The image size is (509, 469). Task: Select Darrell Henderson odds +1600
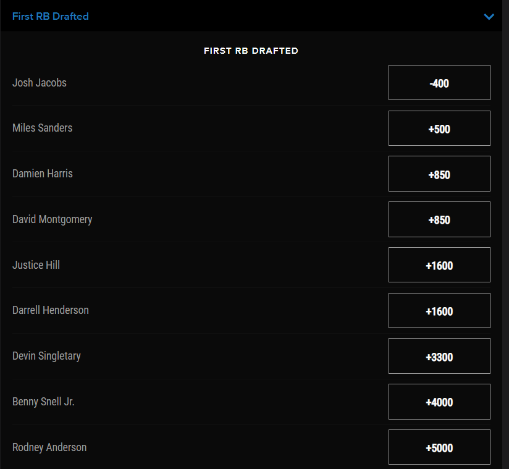(x=439, y=310)
